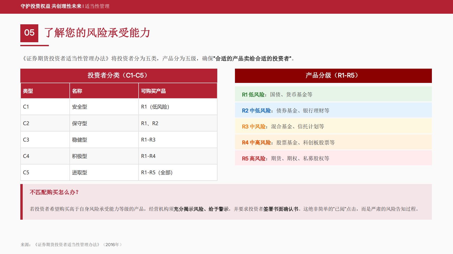The width and height of the screenshot is (453, 254).
Task: Select the R1-R5（全部）cell
Action: (178, 172)
